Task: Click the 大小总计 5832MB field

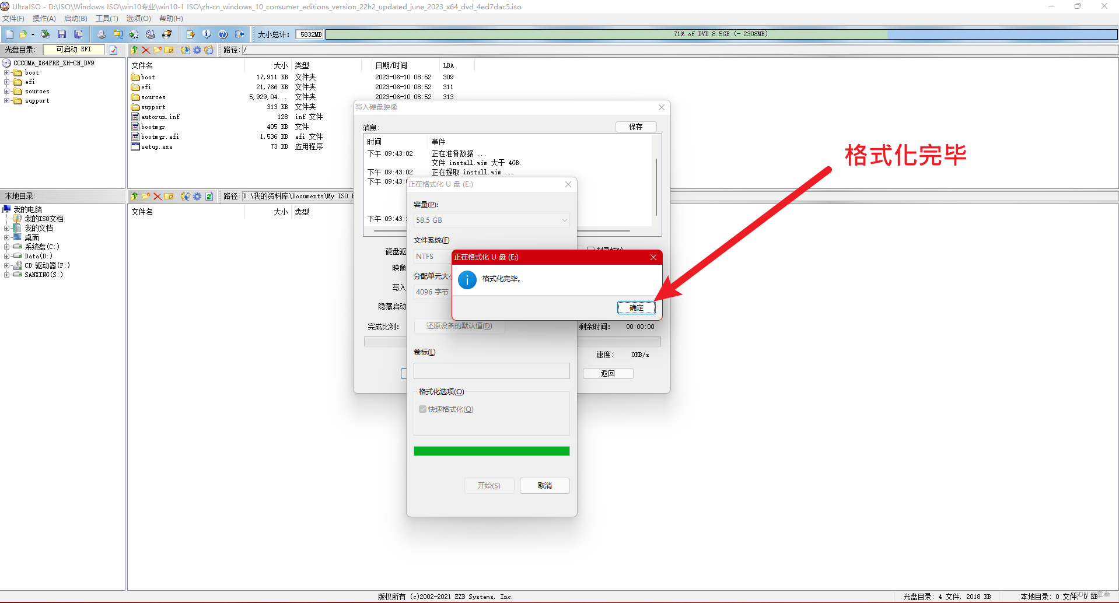Action: pyautogui.click(x=310, y=34)
